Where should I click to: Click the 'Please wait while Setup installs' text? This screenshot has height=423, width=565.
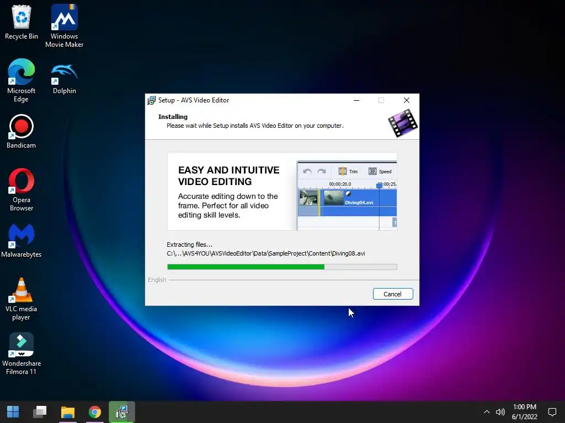[255, 126]
